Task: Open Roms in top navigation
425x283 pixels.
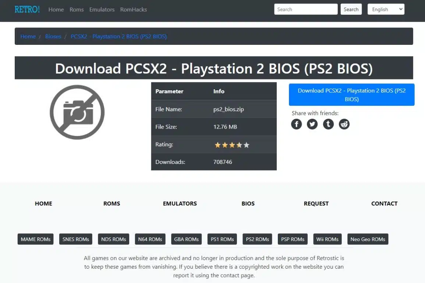Action: tap(77, 10)
